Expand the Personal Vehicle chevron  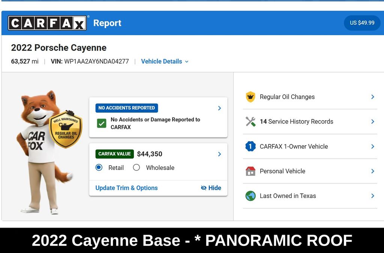point(373,171)
